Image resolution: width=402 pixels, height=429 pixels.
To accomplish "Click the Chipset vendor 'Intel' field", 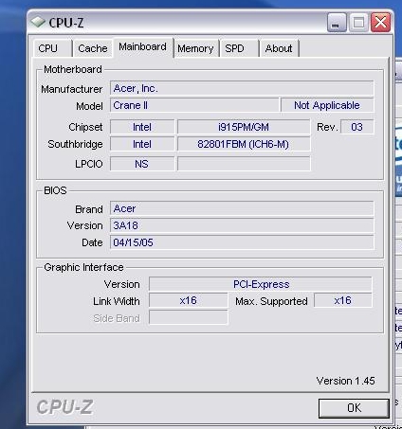I will click(x=142, y=127).
